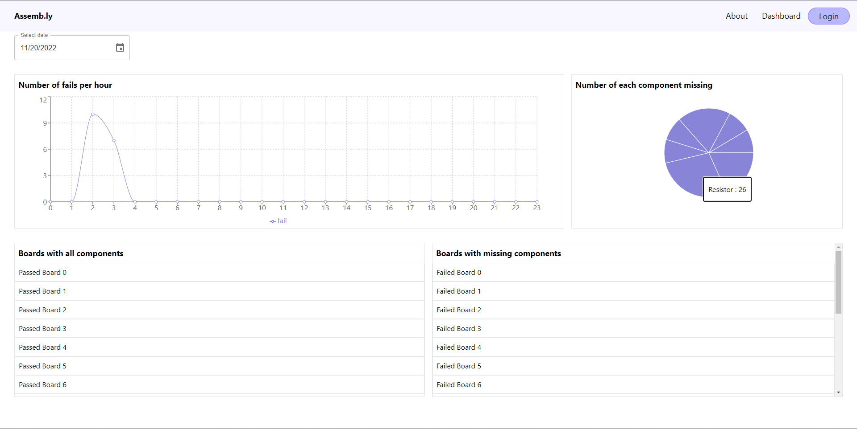The width and height of the screenshot is (857, 429).
Task: Select Passed Board 0 row
Action: (x=220, y=272)
